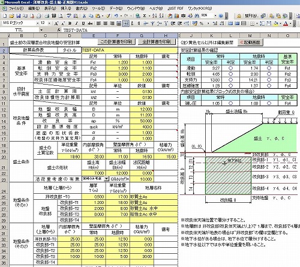Viewport: 300px width, 267px height.
Task: Select cell with 粘性土Ac 水中
Action: (154, 214)
